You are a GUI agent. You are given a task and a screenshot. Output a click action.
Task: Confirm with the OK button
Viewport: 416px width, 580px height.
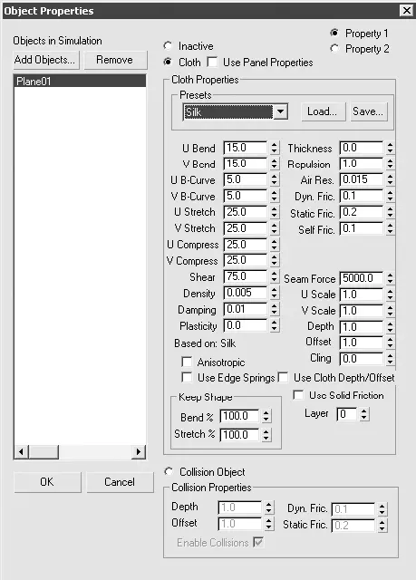click(x=47, y=482)
